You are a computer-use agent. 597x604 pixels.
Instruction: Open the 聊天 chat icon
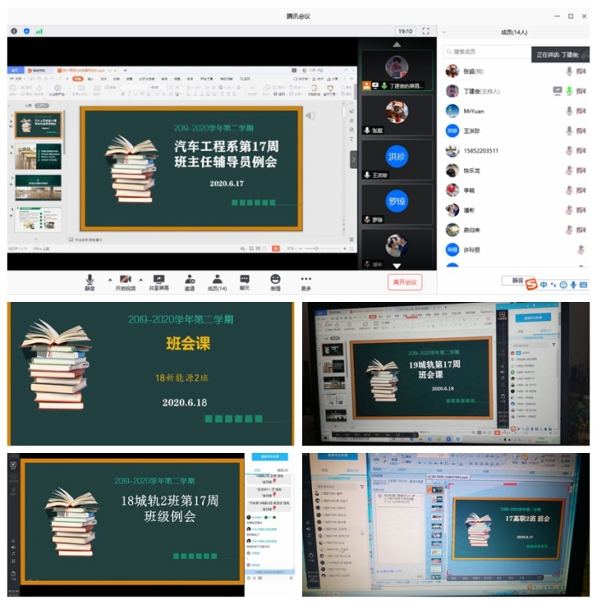(245, 280)
